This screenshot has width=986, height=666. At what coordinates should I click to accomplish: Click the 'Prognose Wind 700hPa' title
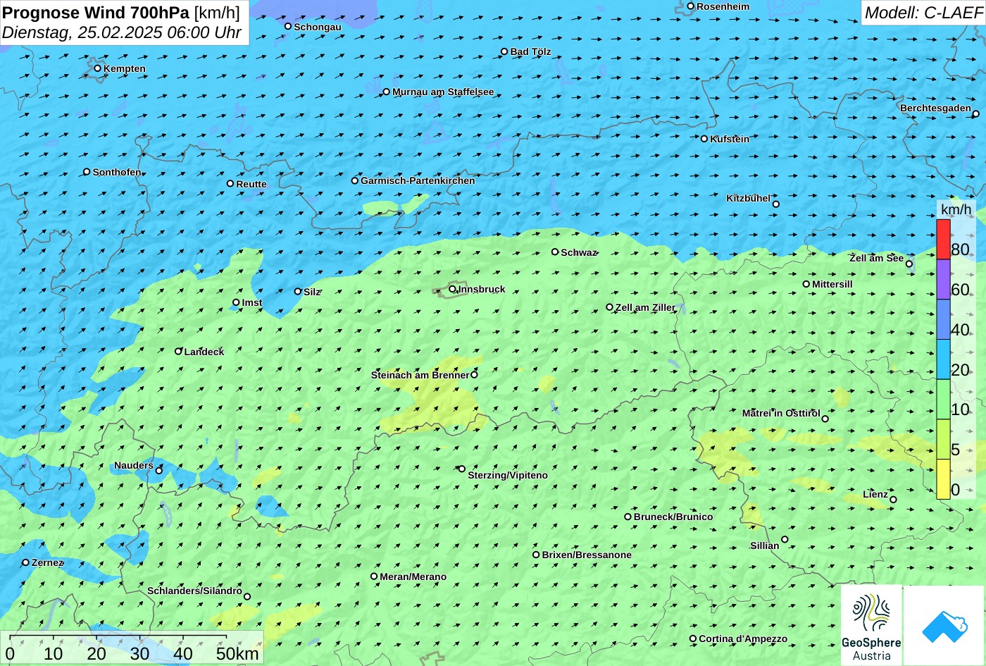click(96, 12)
